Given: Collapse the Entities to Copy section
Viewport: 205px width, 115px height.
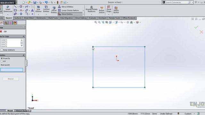Looking at the screenshot, I should coord(23,36).
